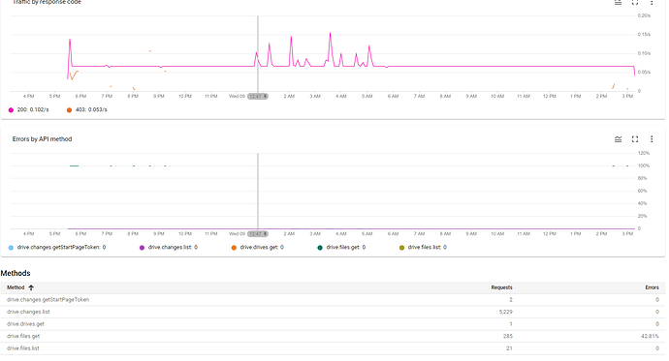Toggle drive.changes.getStartPageToken legend series
669x361 pixels.
[x=57, y=248]
